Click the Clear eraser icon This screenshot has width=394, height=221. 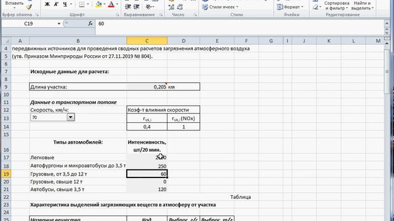coord(316,7)
